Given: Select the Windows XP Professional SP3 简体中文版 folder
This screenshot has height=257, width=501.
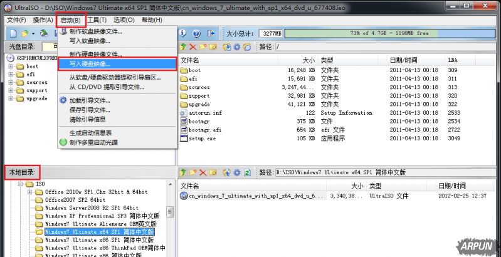Looking at the screenshot, I should coord(102,216).
